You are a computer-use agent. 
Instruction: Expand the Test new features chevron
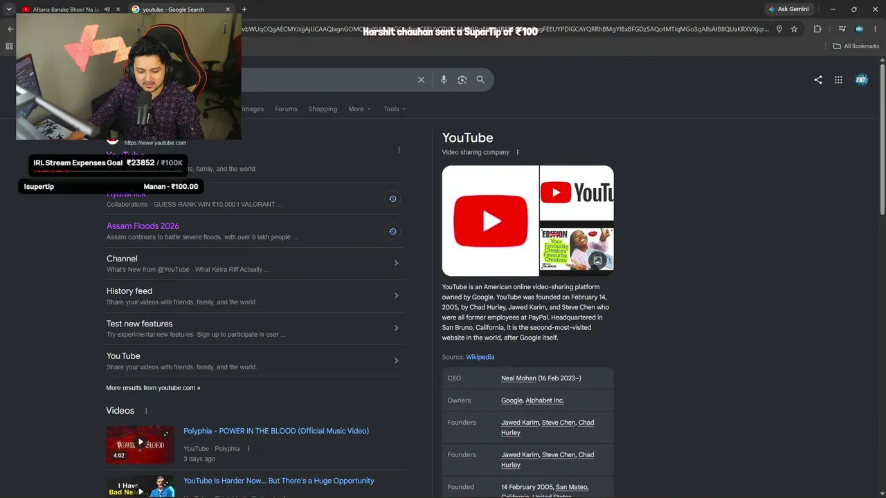pos(396,328)
